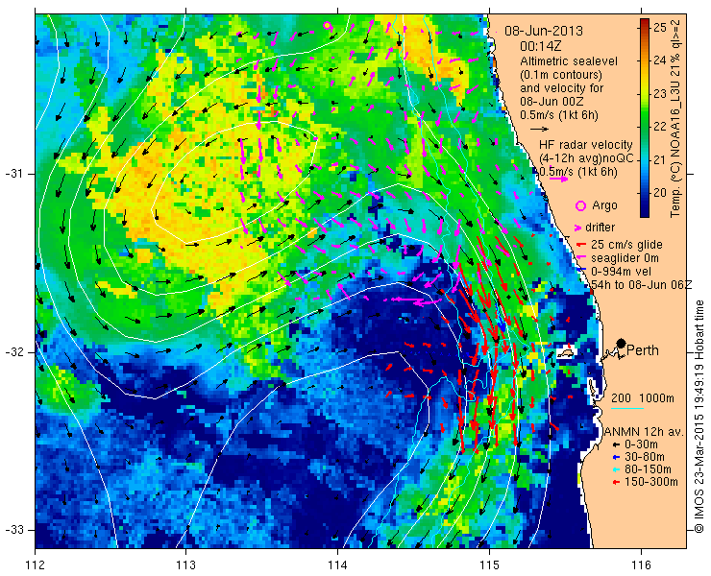Image resolution: width=711 pixels, height=576 pixels.
Task: Click the Argo float circle on the map
Action: coord(327,25)
